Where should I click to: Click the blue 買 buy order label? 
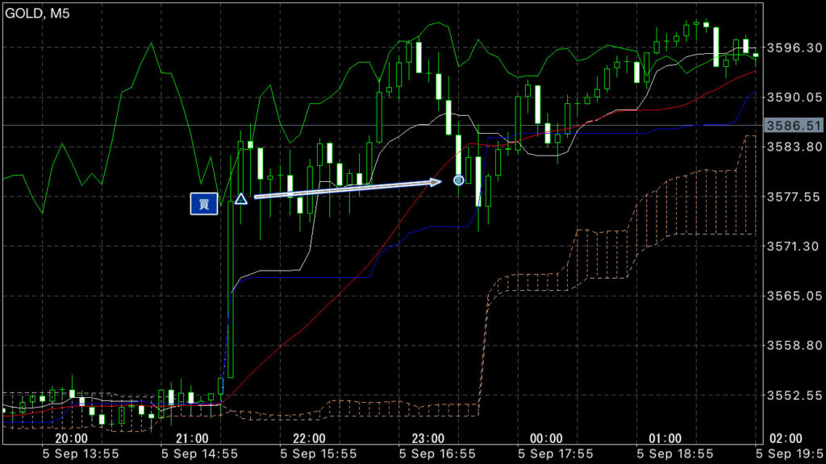204,205
